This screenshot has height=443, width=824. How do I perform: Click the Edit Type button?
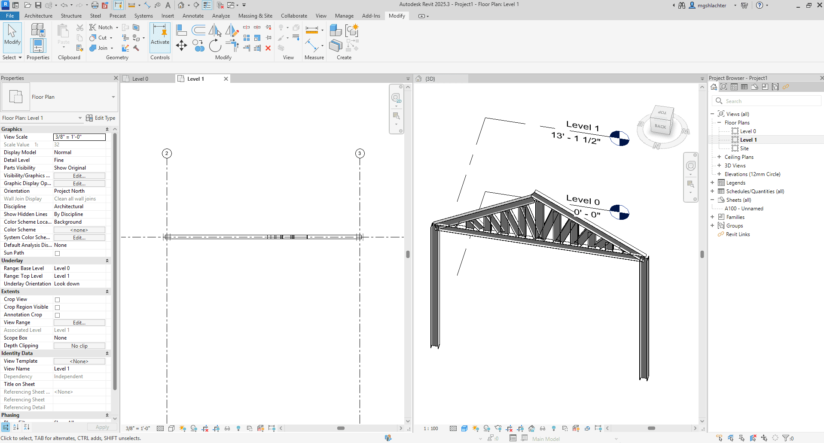point(101,118)
